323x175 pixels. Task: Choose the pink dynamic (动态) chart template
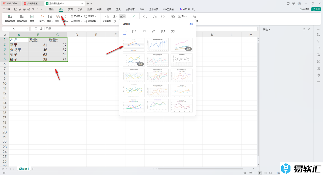[x=182, y=45]
